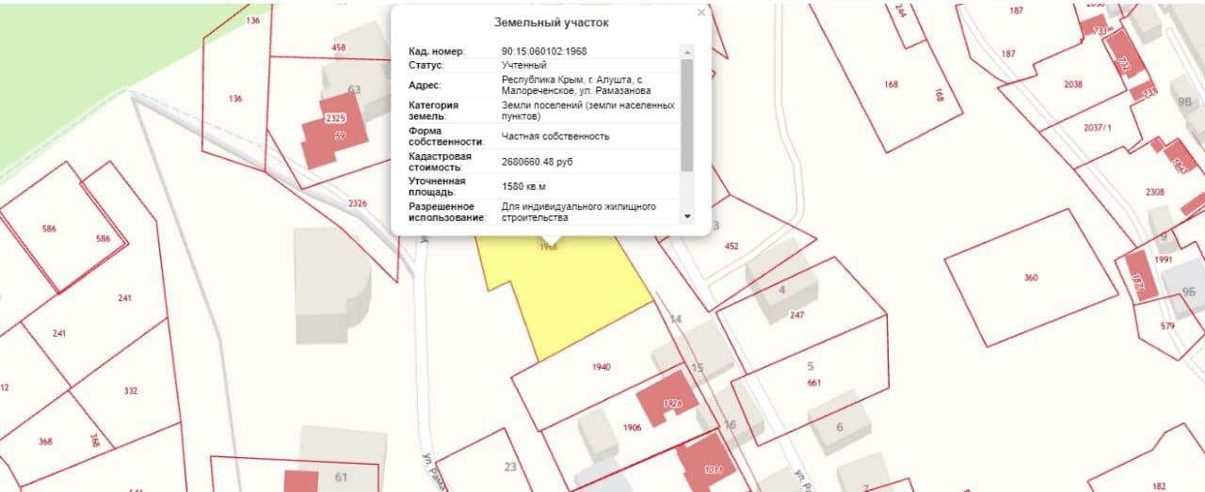Select parcel 182 on the map
The height and width of the screenshot is (492, 1205).
pyautogui.click(x=1159, y=486)
